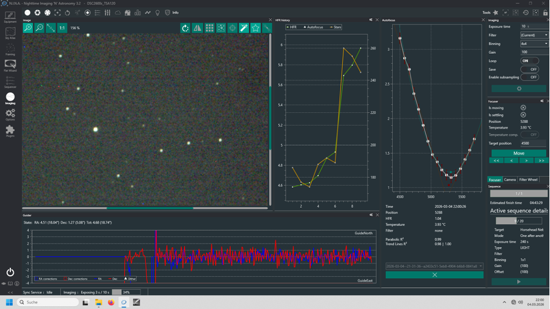Click the 1 / 1 sequence progress bar

tap(519, 193)
